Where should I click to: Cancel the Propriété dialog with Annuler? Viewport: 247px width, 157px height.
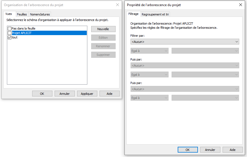point(210,150)
